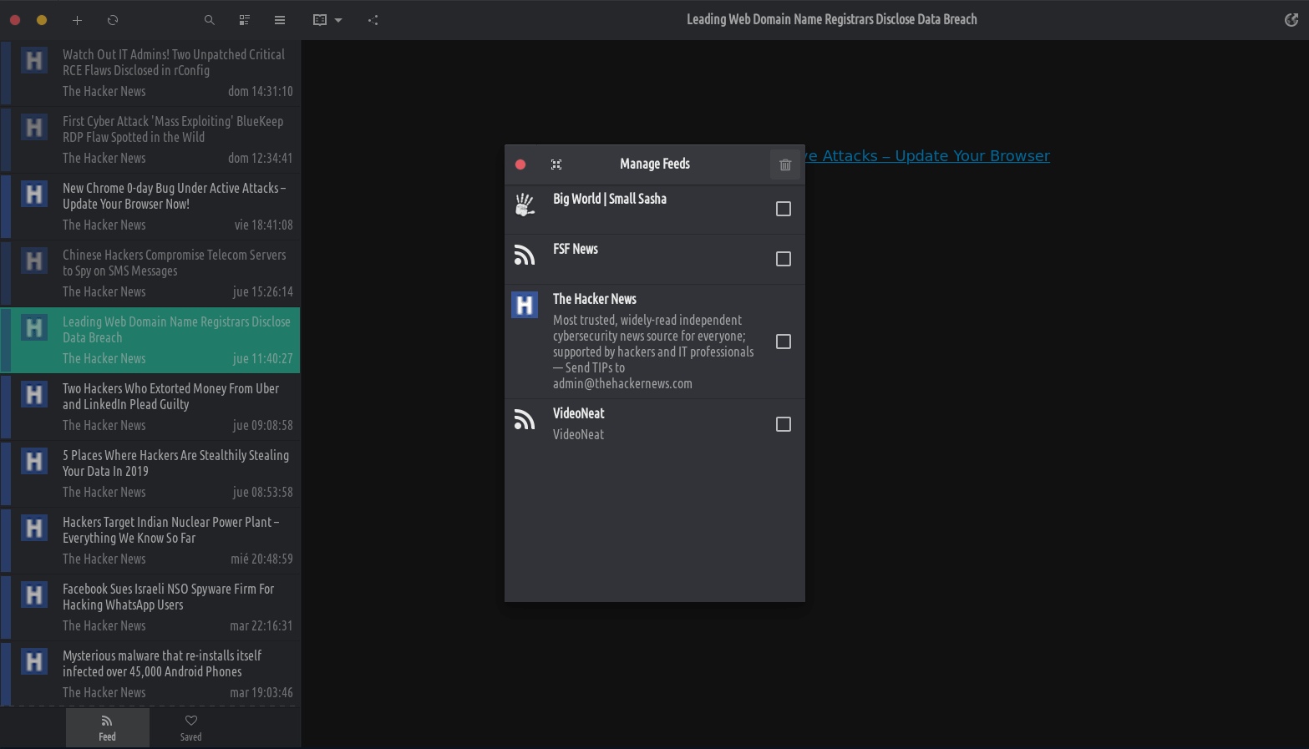Click Hacker News icon beside Facebook Sues article
Screen dimensions: 1309x749
point(34,595)
